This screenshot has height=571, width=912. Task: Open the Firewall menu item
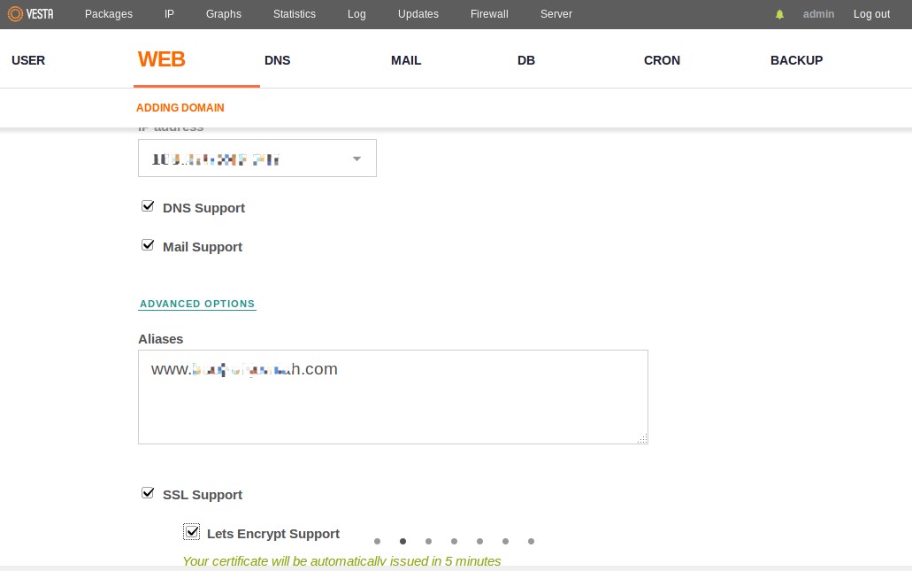489,14
